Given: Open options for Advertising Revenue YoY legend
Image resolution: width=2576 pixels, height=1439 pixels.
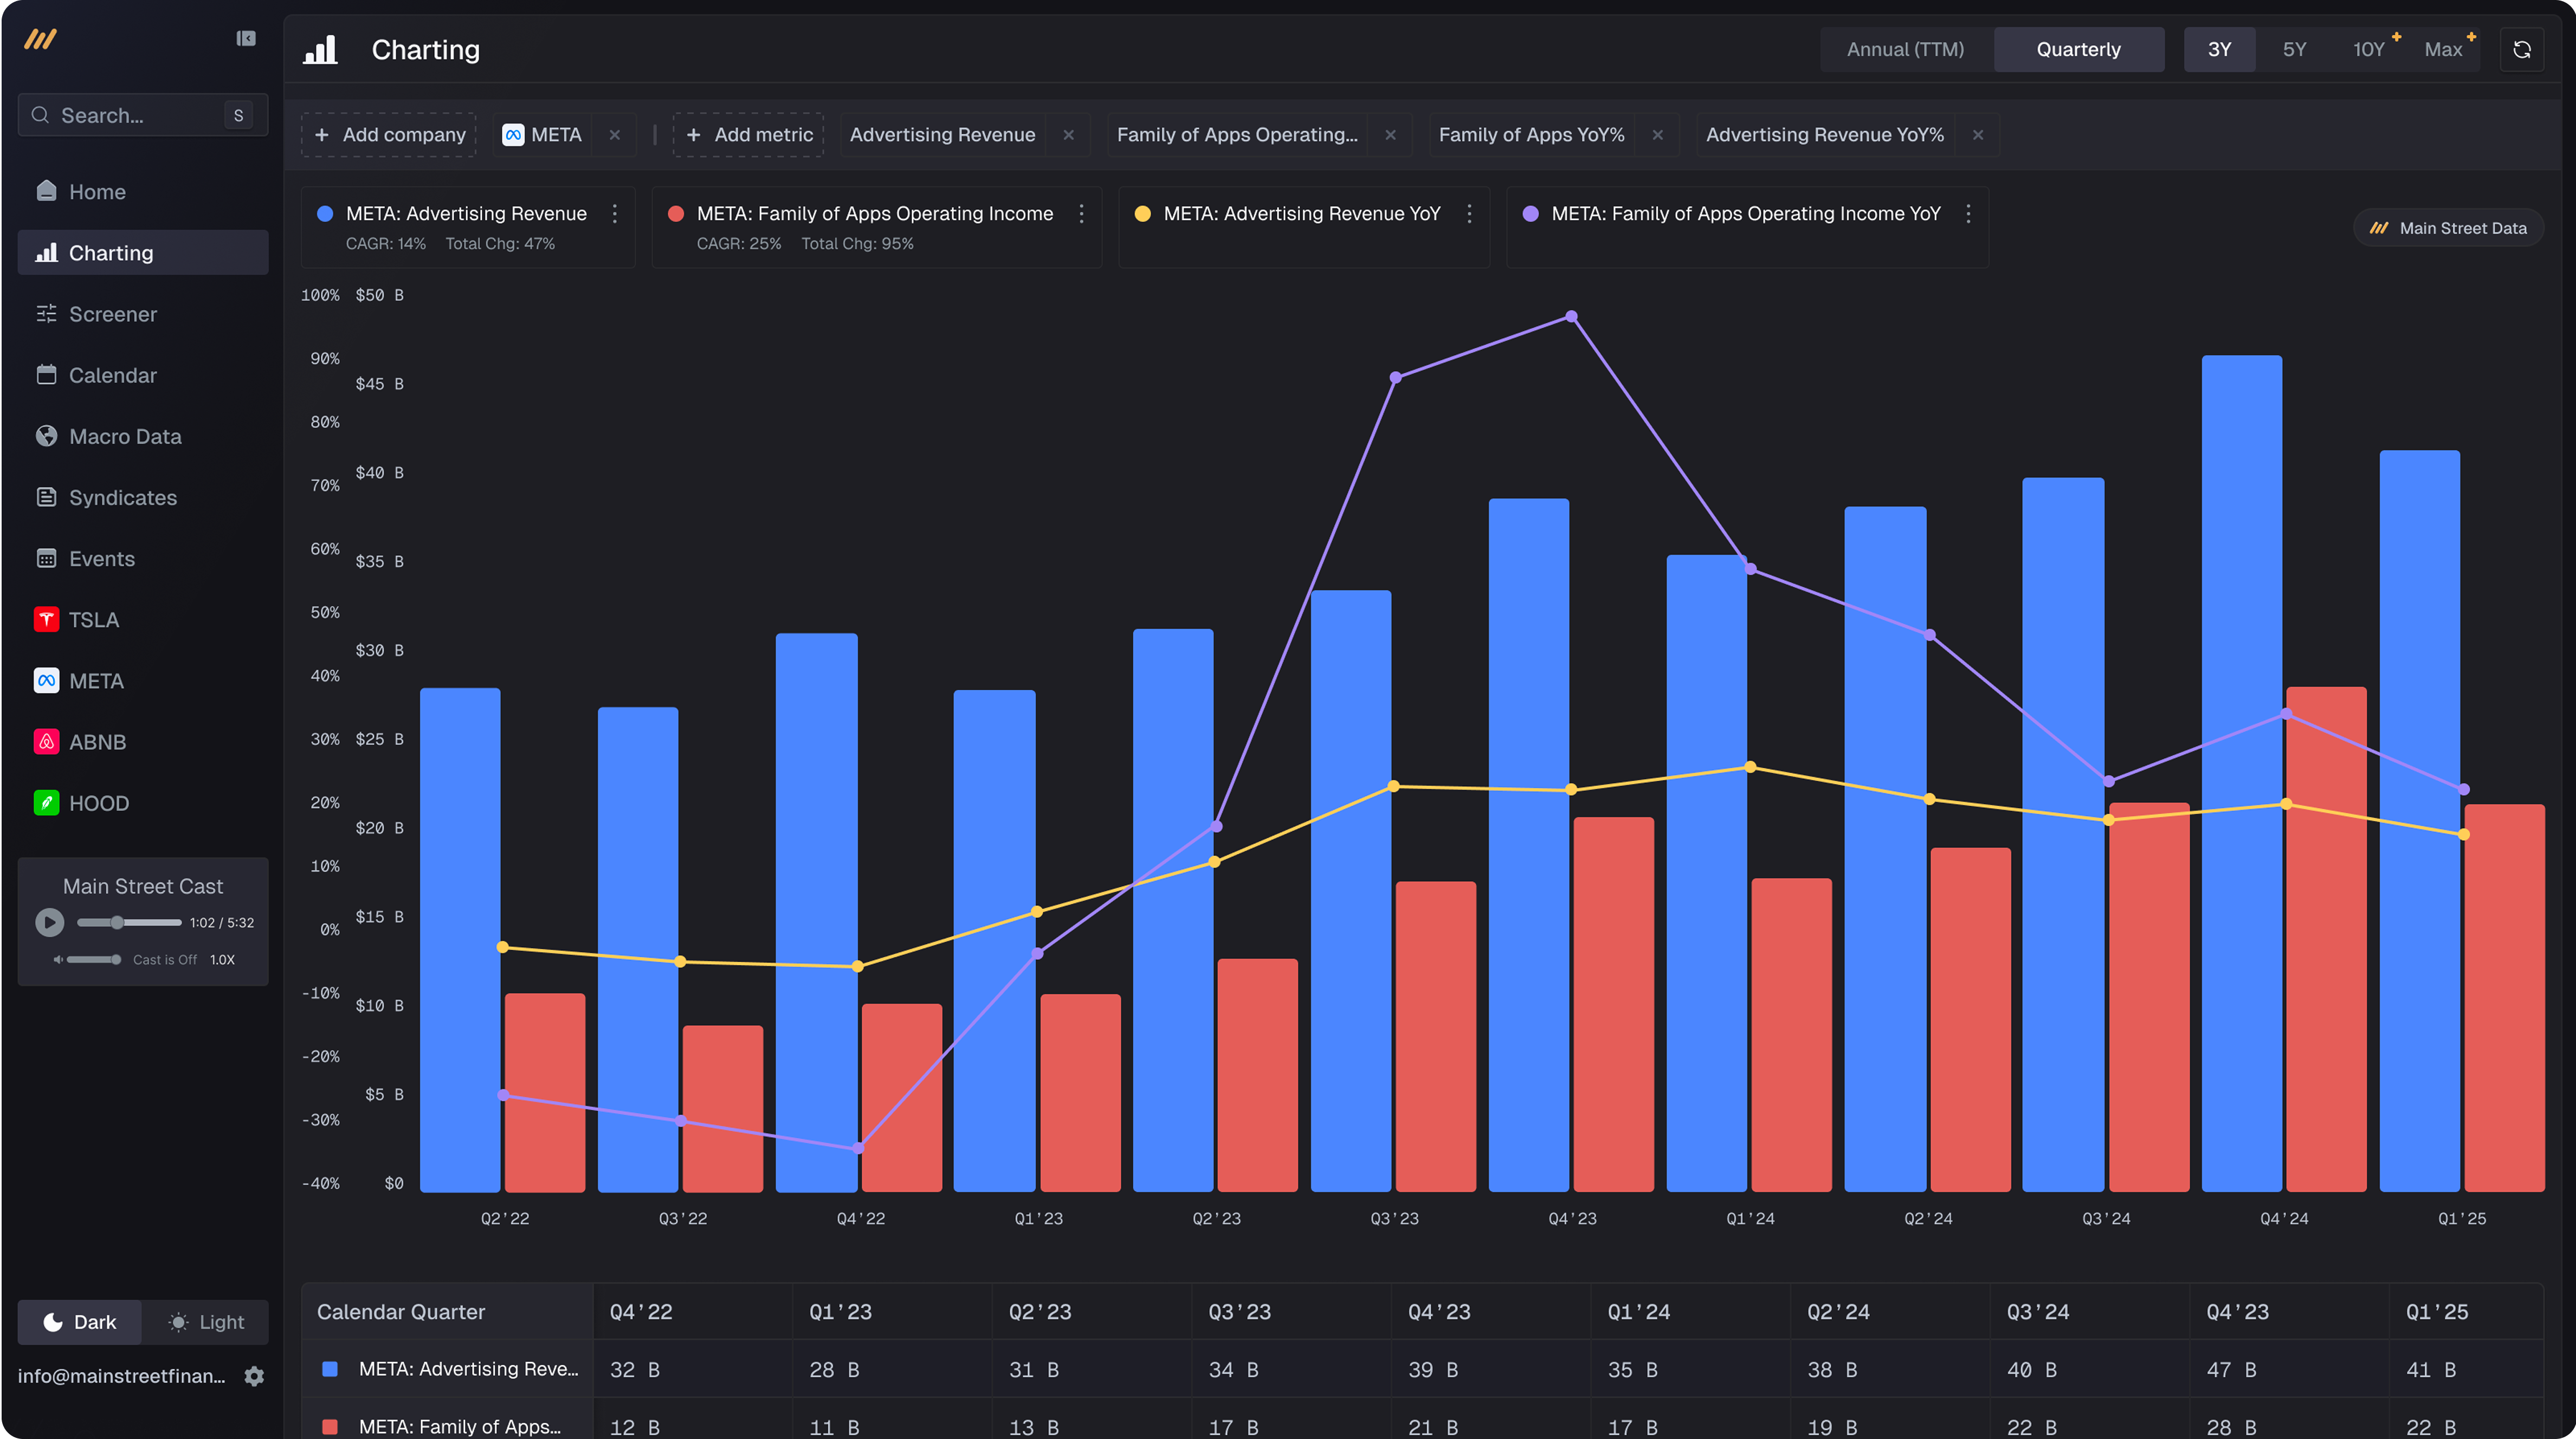Looking at the screenshot, I should [x=1469, y=213].
